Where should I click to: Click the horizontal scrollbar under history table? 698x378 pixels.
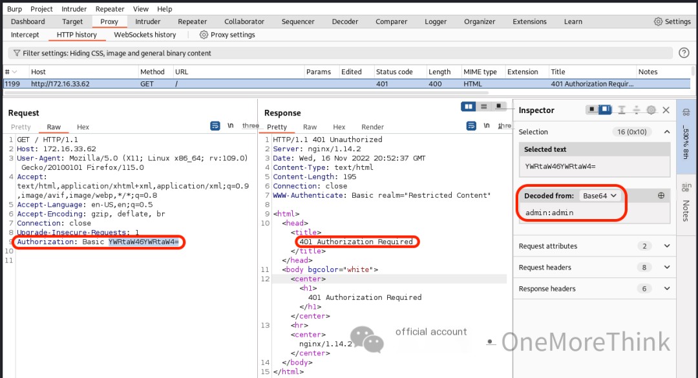(246, 93)
